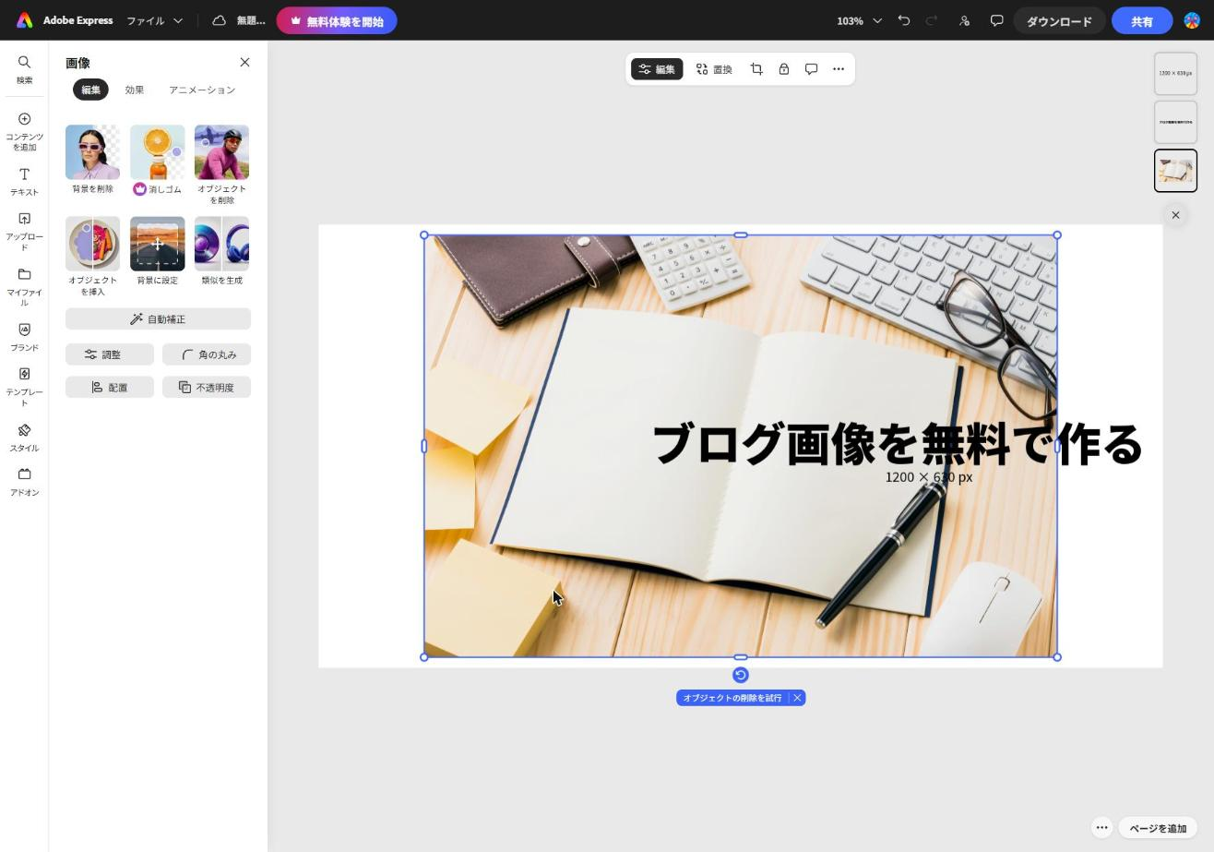The width and height of the screenshot is (1214, 852).
Task: Click the ページを追加 button
Action: tap(1158, 828)
